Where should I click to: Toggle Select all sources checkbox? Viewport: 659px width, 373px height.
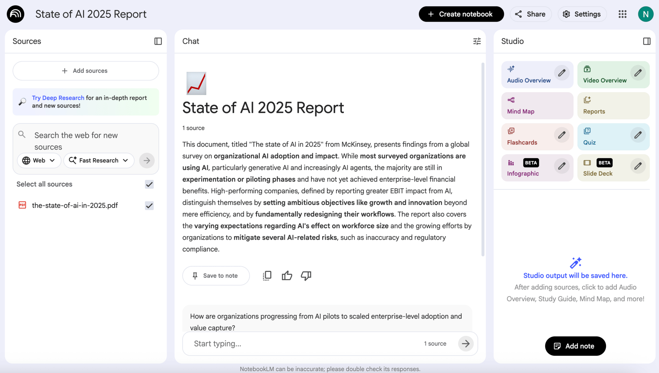click(149, 184)
